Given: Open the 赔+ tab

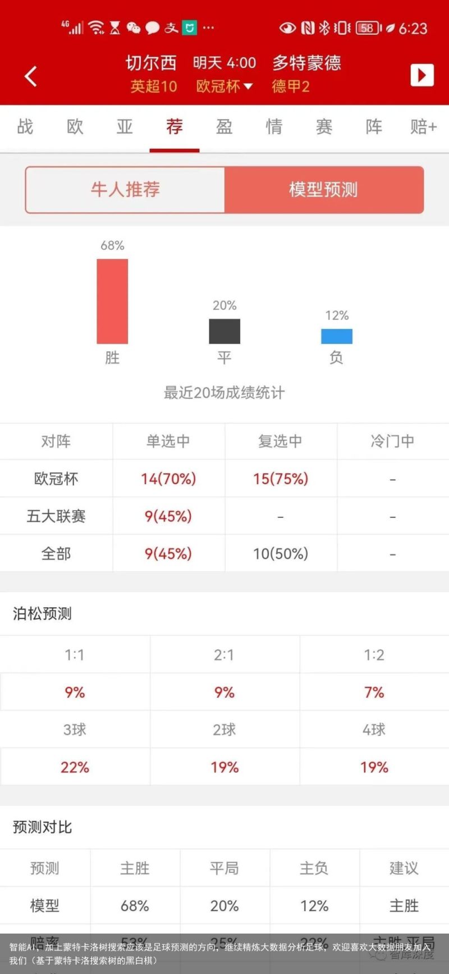Looking at the screenshot, I should click(x=424, y=127).
